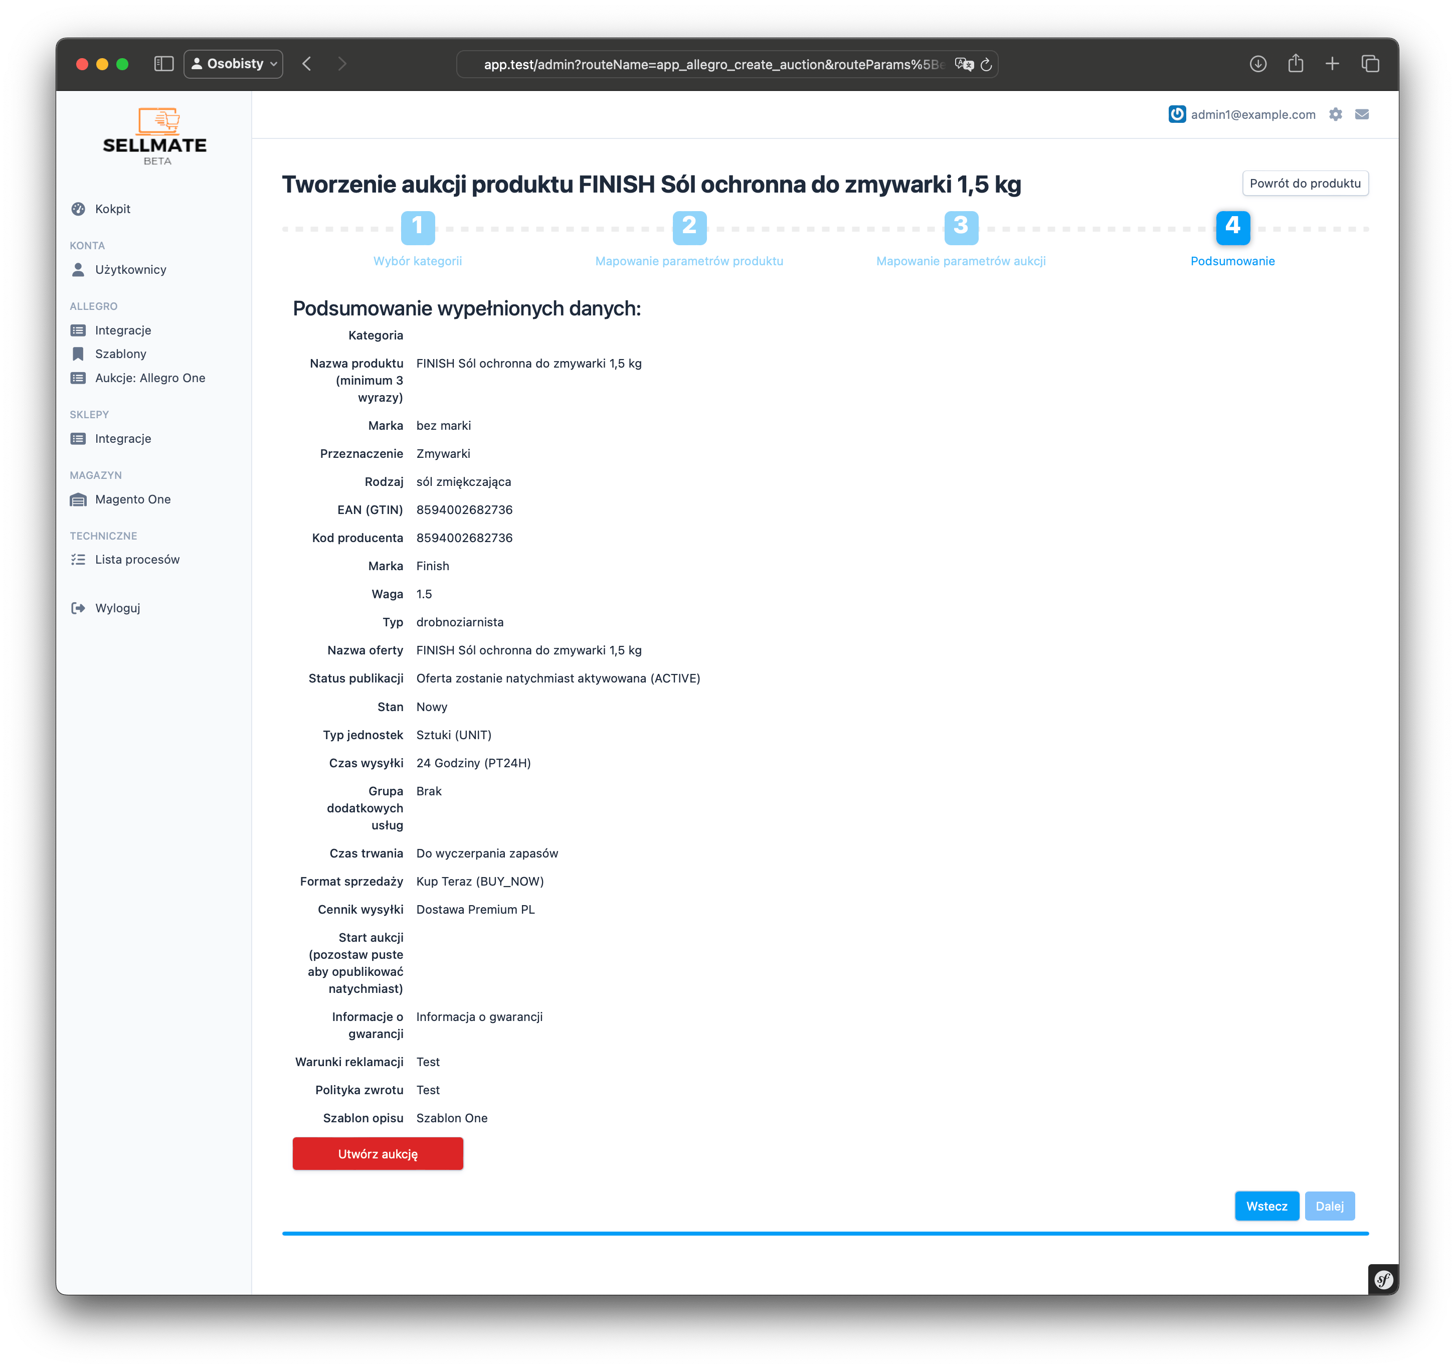Open the envelope messages icon
This screenshot has width=1455, height=1369.
(1362, 114)
